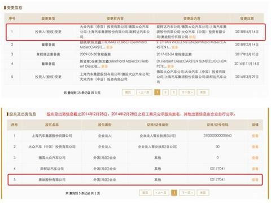Click 企业法人营业执照(公司) certificate type cell
The width and height of the screenshot is (271, 203).
pos(158,136)
